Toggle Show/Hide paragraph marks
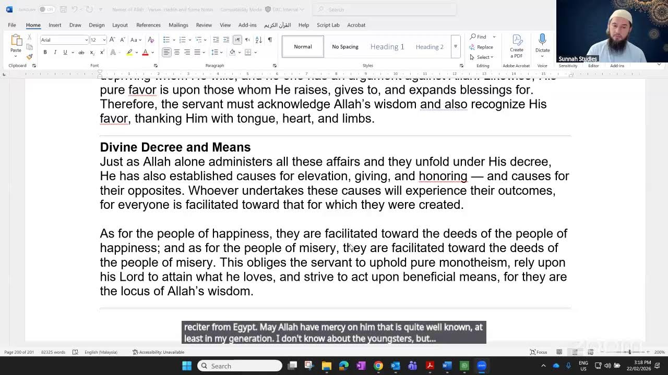Screen dimensions: 668x375 pyautogui.click(x=270, y=40)
